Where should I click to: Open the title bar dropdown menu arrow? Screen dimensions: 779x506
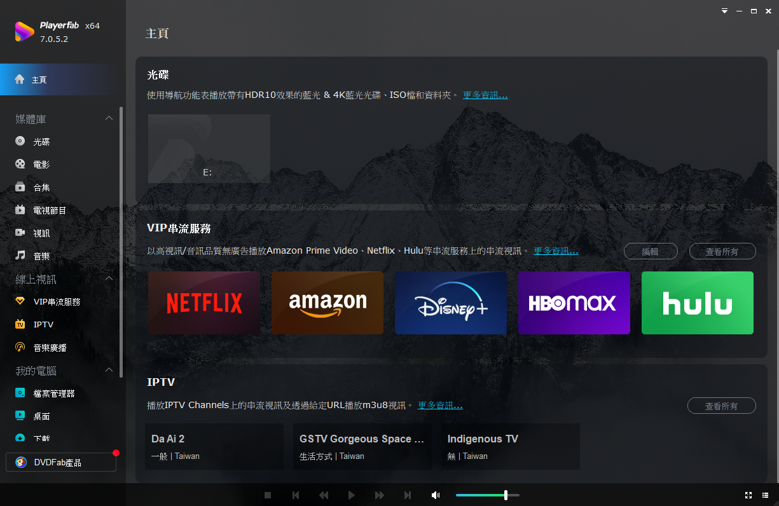[724, 11]
